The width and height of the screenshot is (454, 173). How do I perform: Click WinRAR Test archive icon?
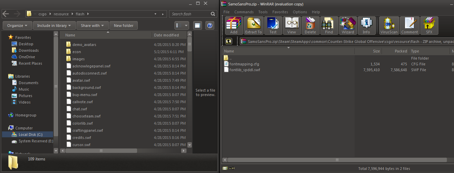click(x=273, y=26)
